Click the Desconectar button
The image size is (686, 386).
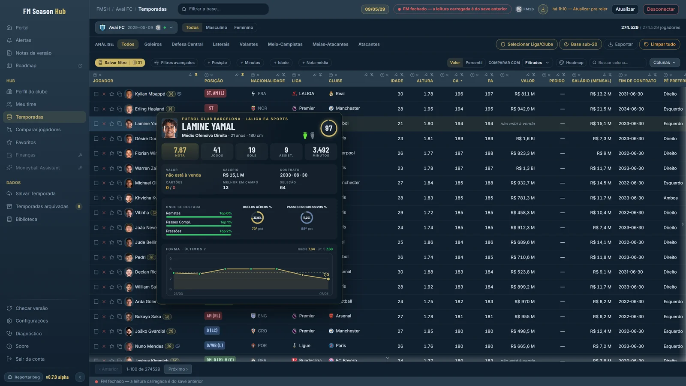[x=661, y=9]
